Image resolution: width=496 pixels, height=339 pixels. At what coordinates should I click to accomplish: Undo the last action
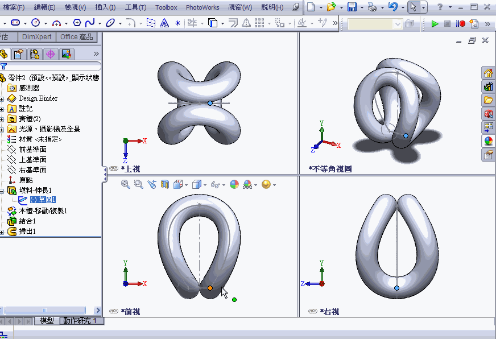(x=393, y=7)
